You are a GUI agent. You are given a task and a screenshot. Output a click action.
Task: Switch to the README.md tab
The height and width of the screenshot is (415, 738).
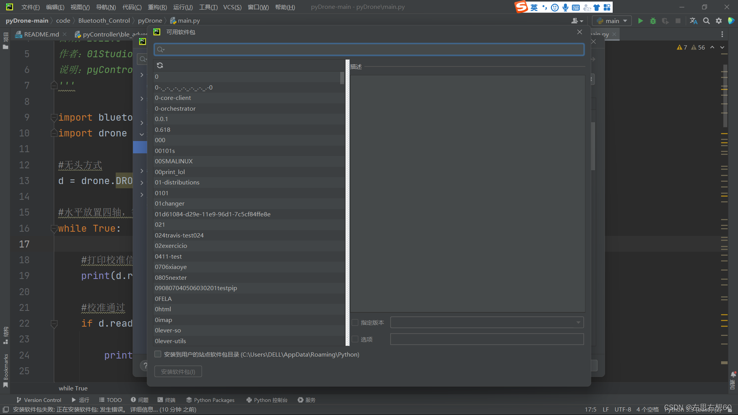pyautogui.click(x=41, y=34)
